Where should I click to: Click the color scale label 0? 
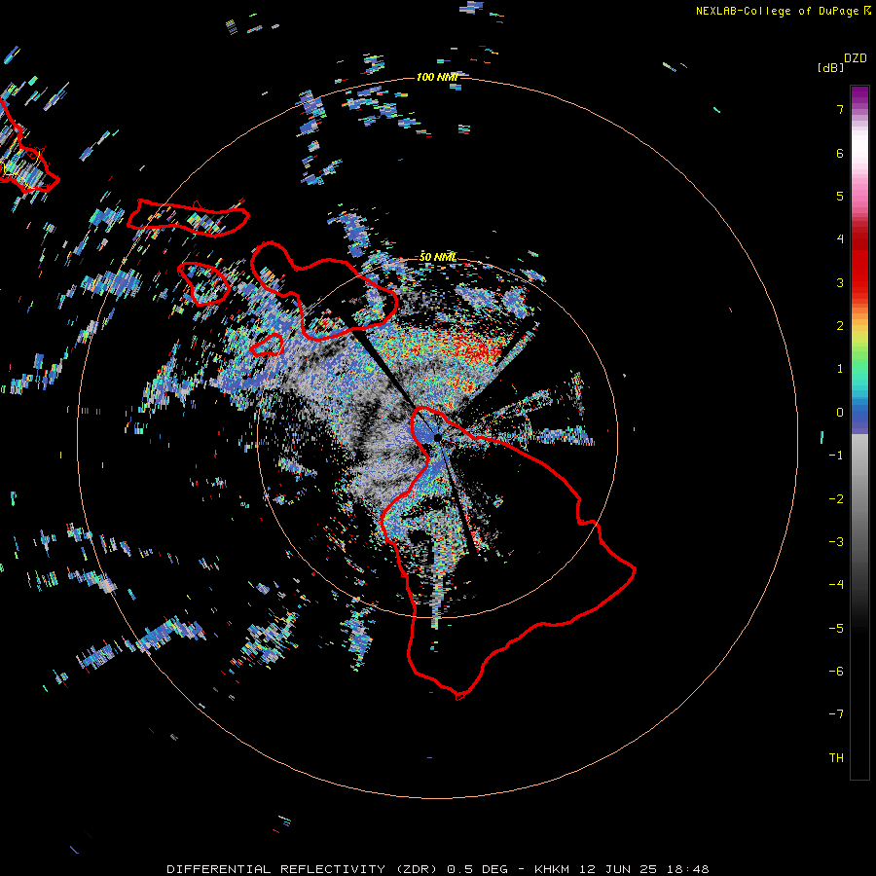pyautogui.click(x=840, y=413)
